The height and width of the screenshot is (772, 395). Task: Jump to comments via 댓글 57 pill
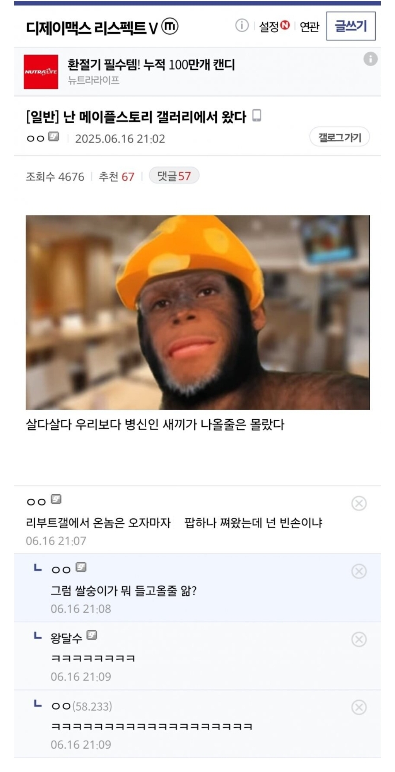tap(174, 176)
